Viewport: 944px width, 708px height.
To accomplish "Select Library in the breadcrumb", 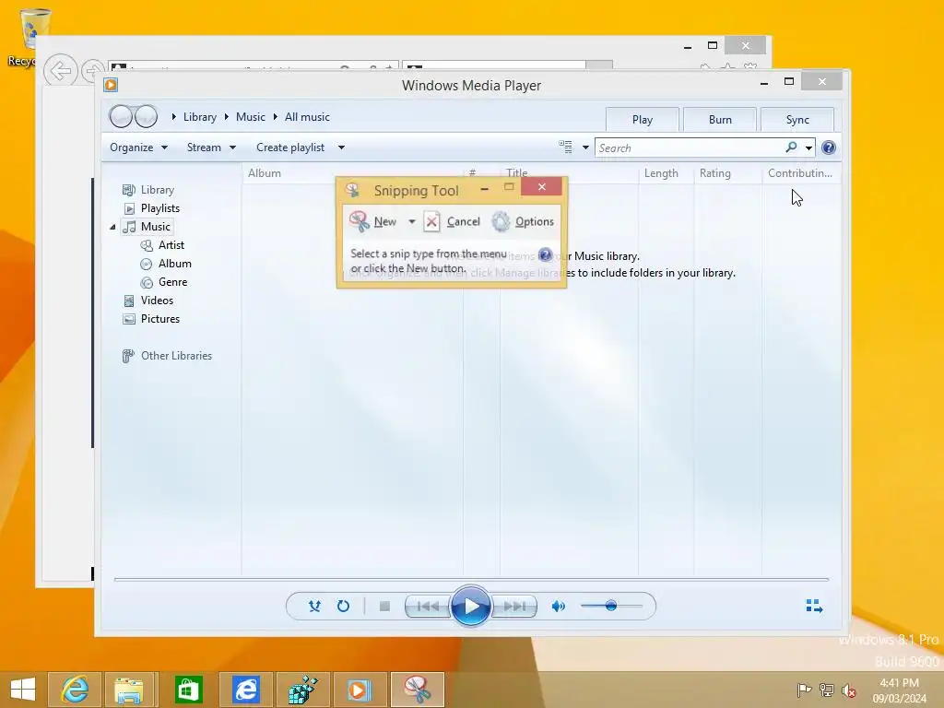I will coord(200,117).
